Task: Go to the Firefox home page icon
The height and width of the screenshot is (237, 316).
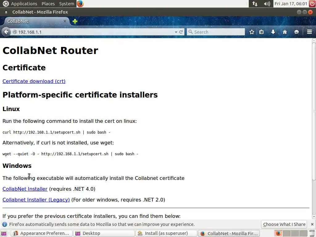Action: (285, 32)
